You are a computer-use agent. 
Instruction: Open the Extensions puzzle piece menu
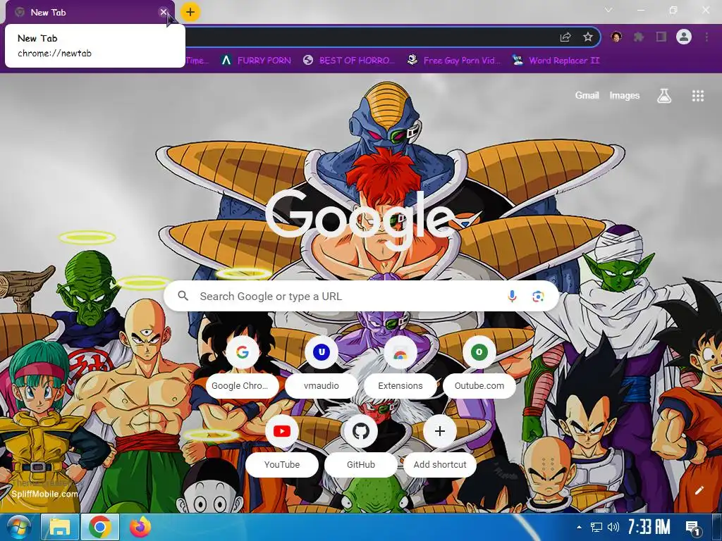tap(639, 37)
